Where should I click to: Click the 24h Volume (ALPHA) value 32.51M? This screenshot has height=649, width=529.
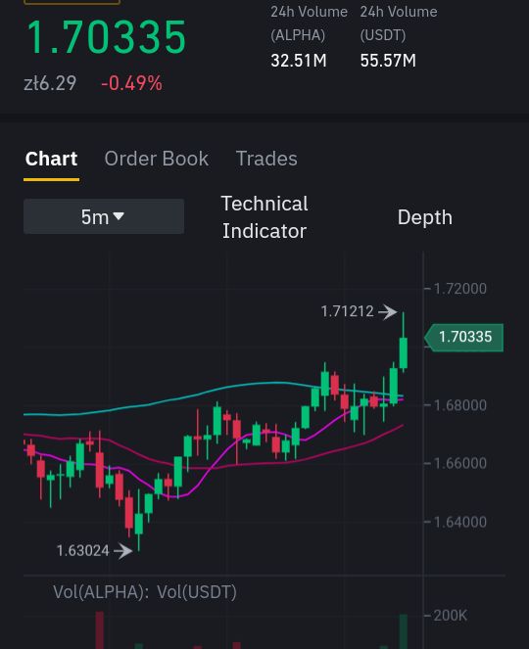point(298,61)
